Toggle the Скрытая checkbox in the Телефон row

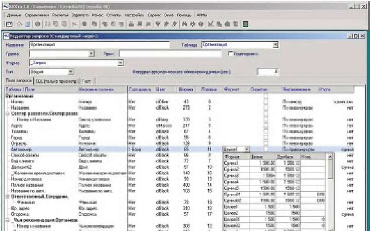coord(266,131)
